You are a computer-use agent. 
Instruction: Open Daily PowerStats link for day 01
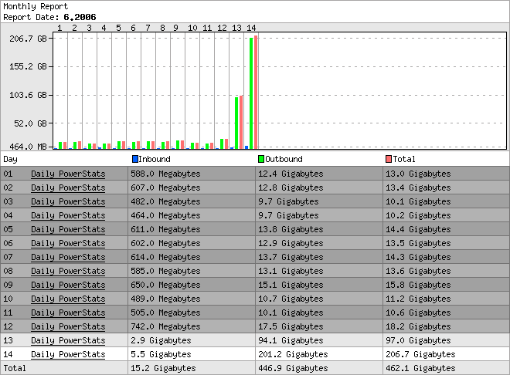(x=68, y=174)
